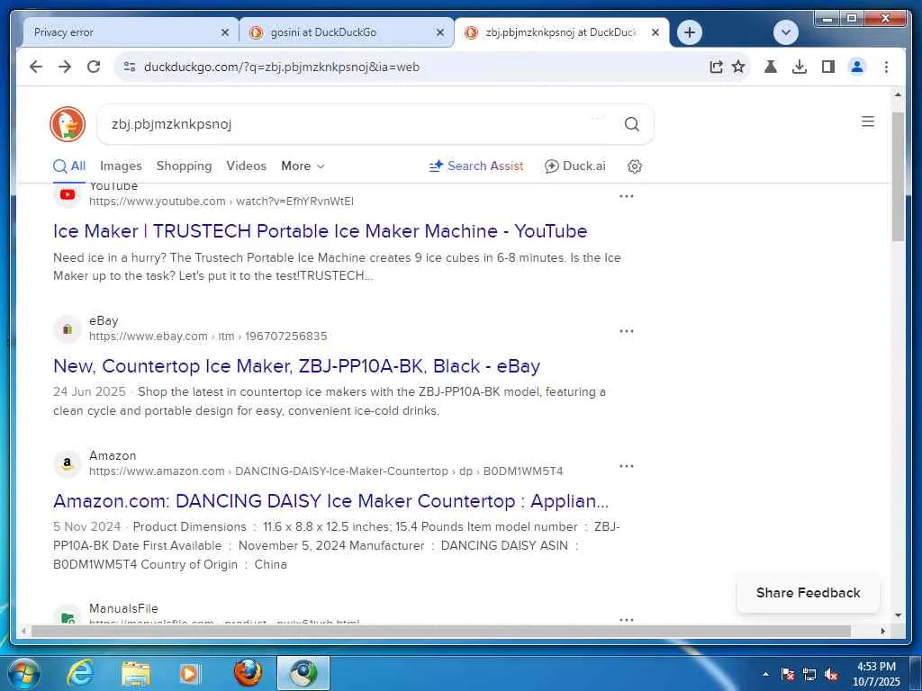
Task: Toggle the side panel icon
Action: coord(828,67)
